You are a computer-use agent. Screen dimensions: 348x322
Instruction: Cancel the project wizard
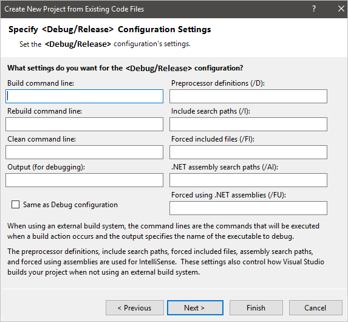(315, 308)
